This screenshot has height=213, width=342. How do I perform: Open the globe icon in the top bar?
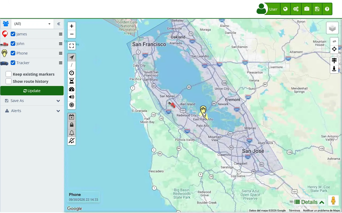pyautogui.click(x=285, y=9)
